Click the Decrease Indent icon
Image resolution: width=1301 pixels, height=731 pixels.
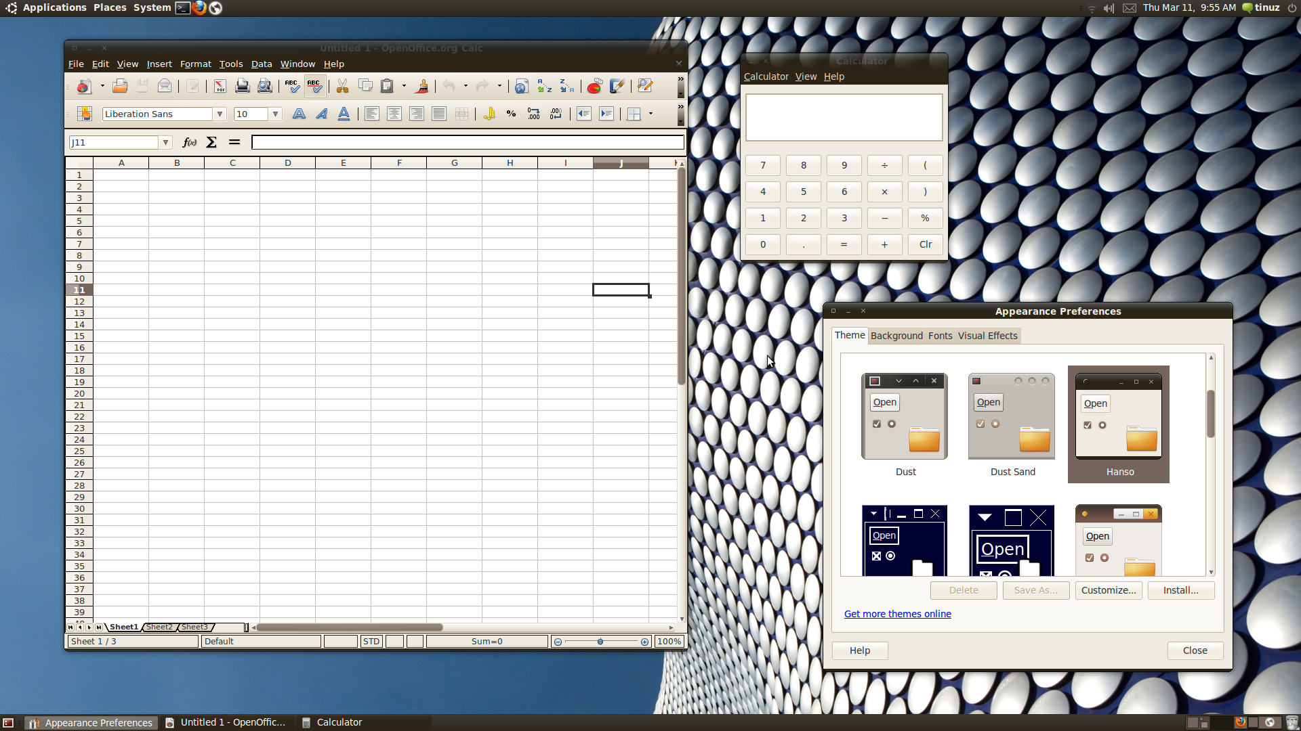pos(584,114)
